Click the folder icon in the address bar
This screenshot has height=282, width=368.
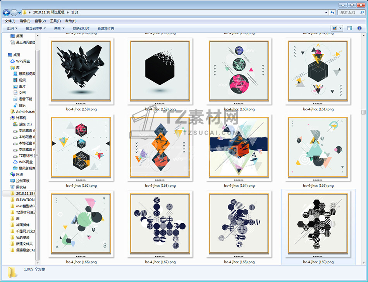click(24, 12)
